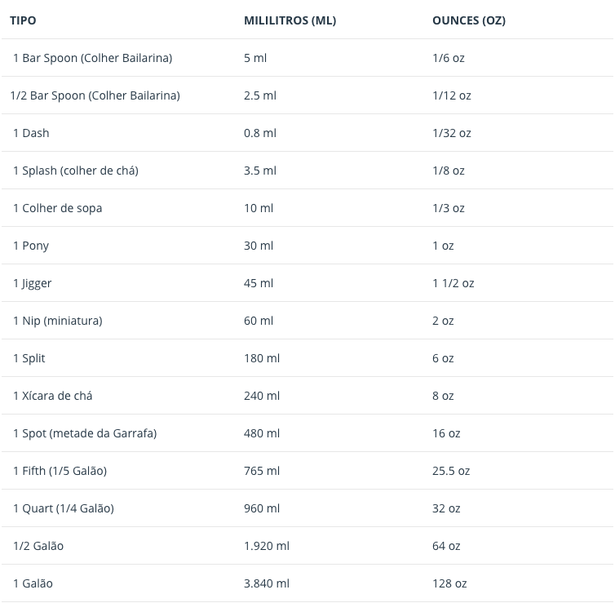Click the 1 Nip (miniatura) cell
Image resolution: width=615 pixels, height=603 pixels.
57,321
